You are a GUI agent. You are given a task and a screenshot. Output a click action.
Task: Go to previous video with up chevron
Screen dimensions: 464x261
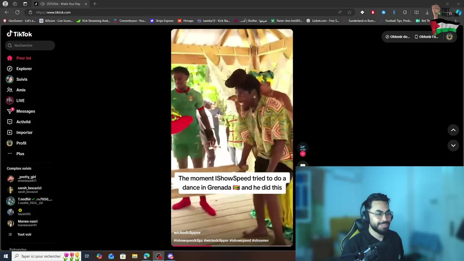tap(453, 130)
